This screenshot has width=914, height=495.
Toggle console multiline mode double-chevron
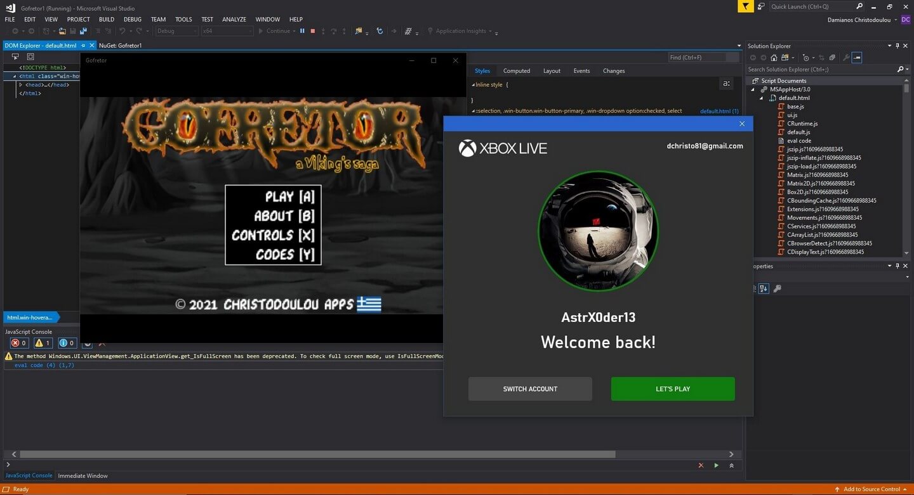tap(731, 465)
